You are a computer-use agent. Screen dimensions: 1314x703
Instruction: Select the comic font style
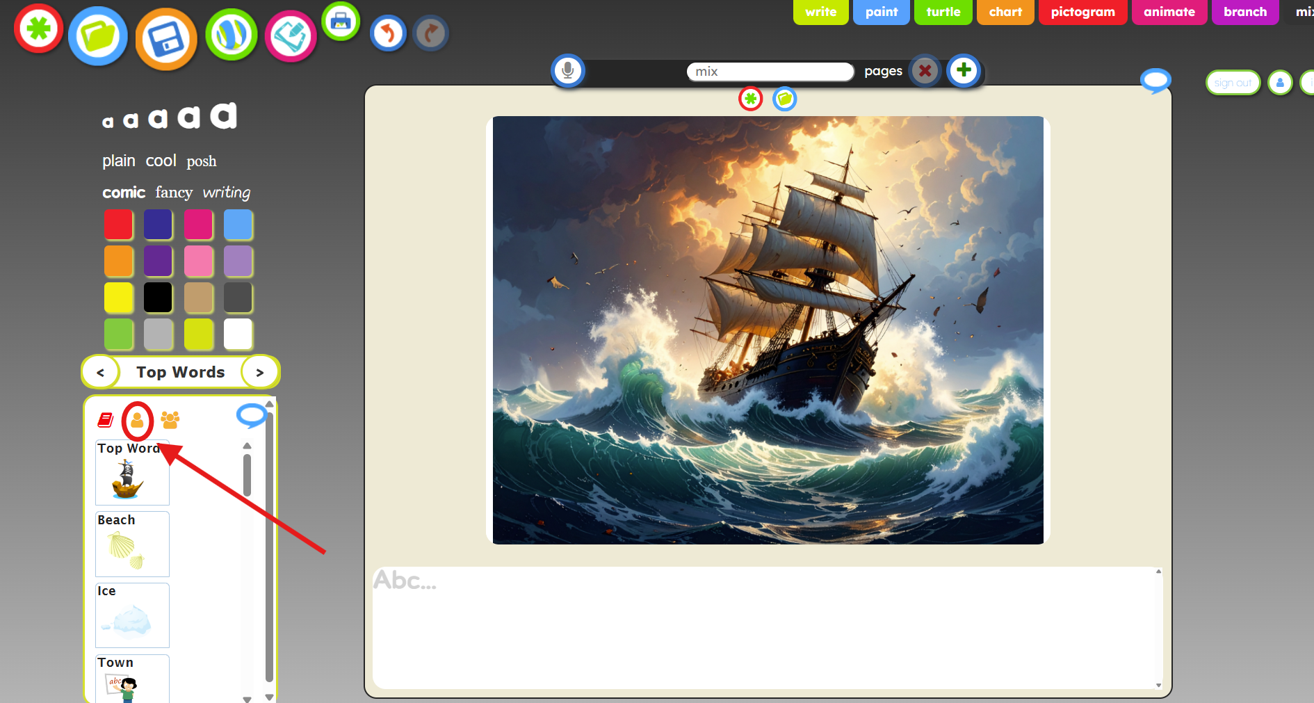click(x=124, y=193)
